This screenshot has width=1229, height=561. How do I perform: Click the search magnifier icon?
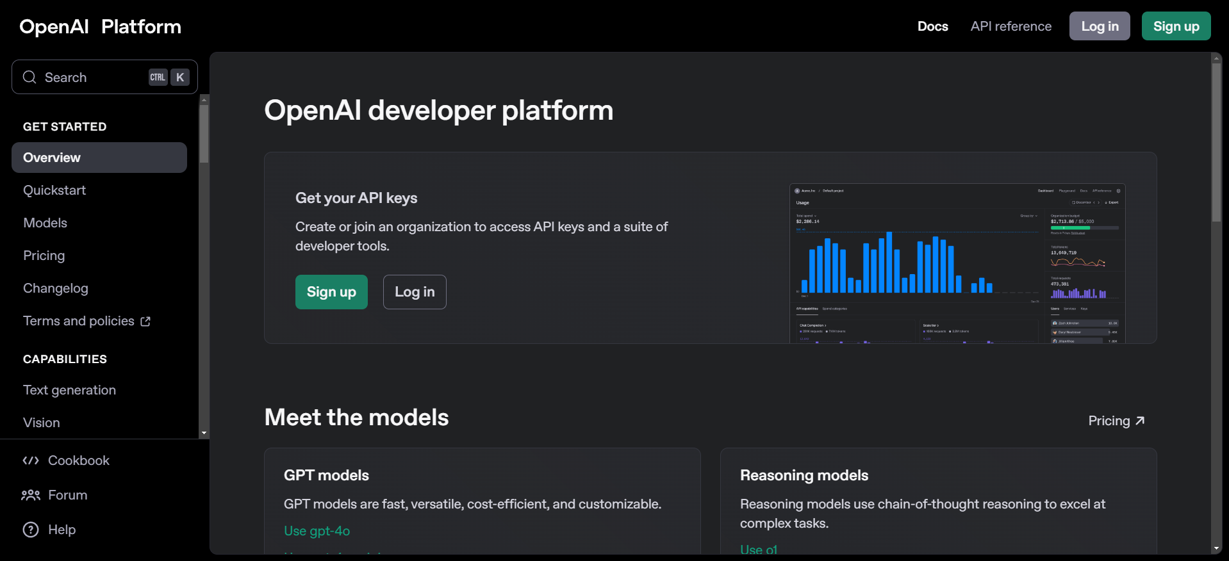(29, 77)
